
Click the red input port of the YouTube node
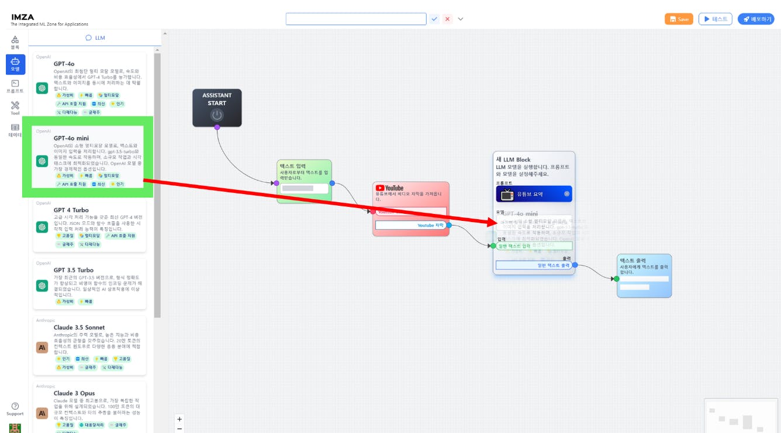pos(373,211)
